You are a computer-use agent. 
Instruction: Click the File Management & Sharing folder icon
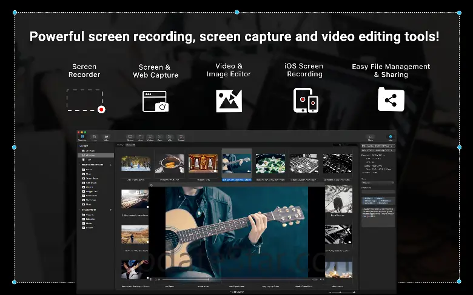(x=391, y=100)
